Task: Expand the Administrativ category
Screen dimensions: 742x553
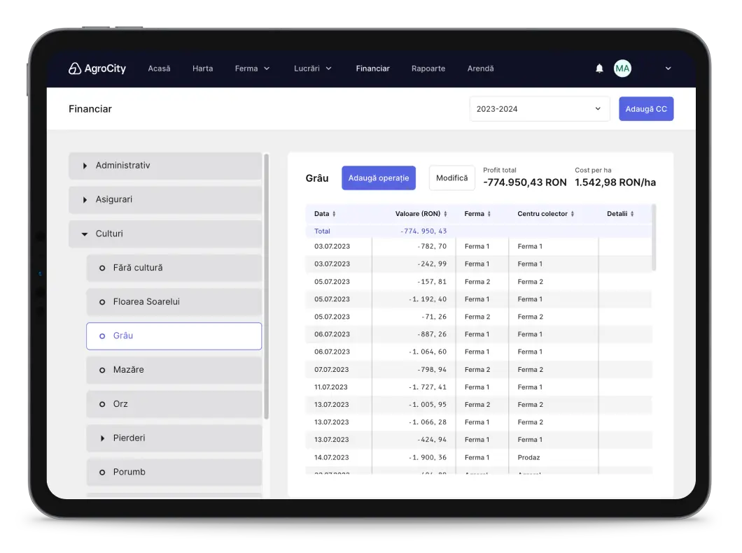Action: click(x=165, y=166)
